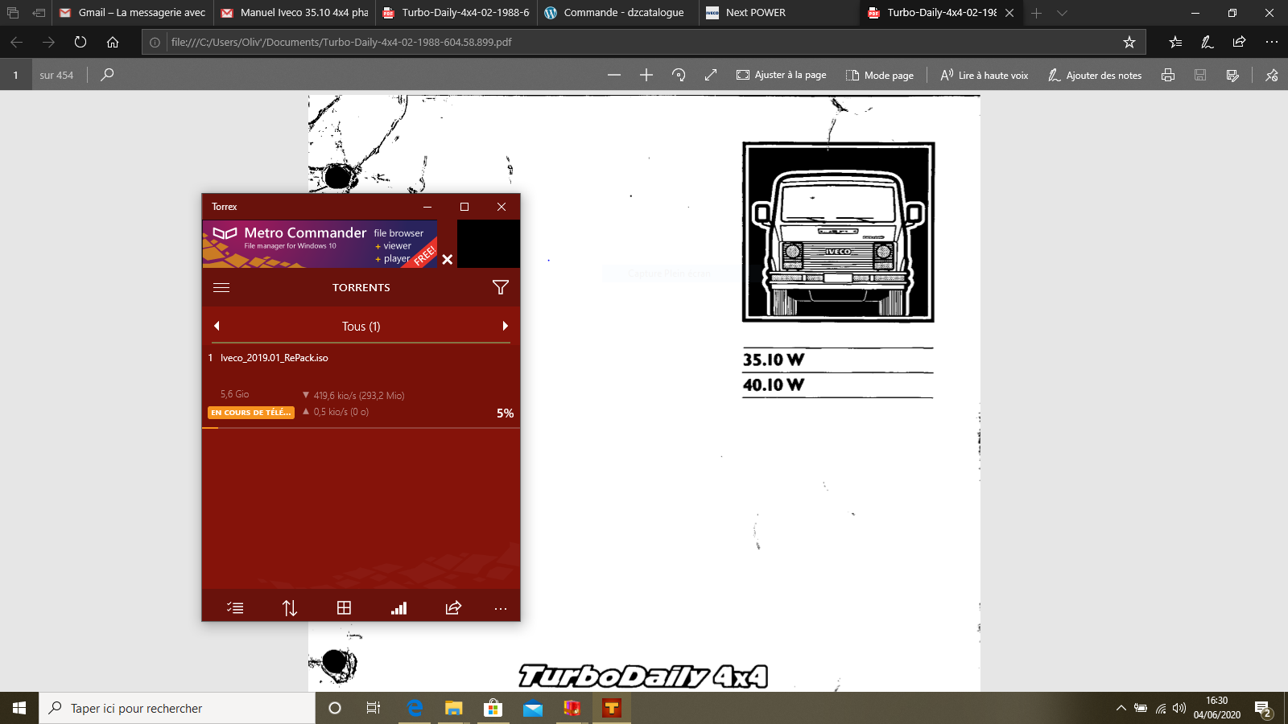
Task: Show the speed statistics bars icon
Action: [398, 608]
